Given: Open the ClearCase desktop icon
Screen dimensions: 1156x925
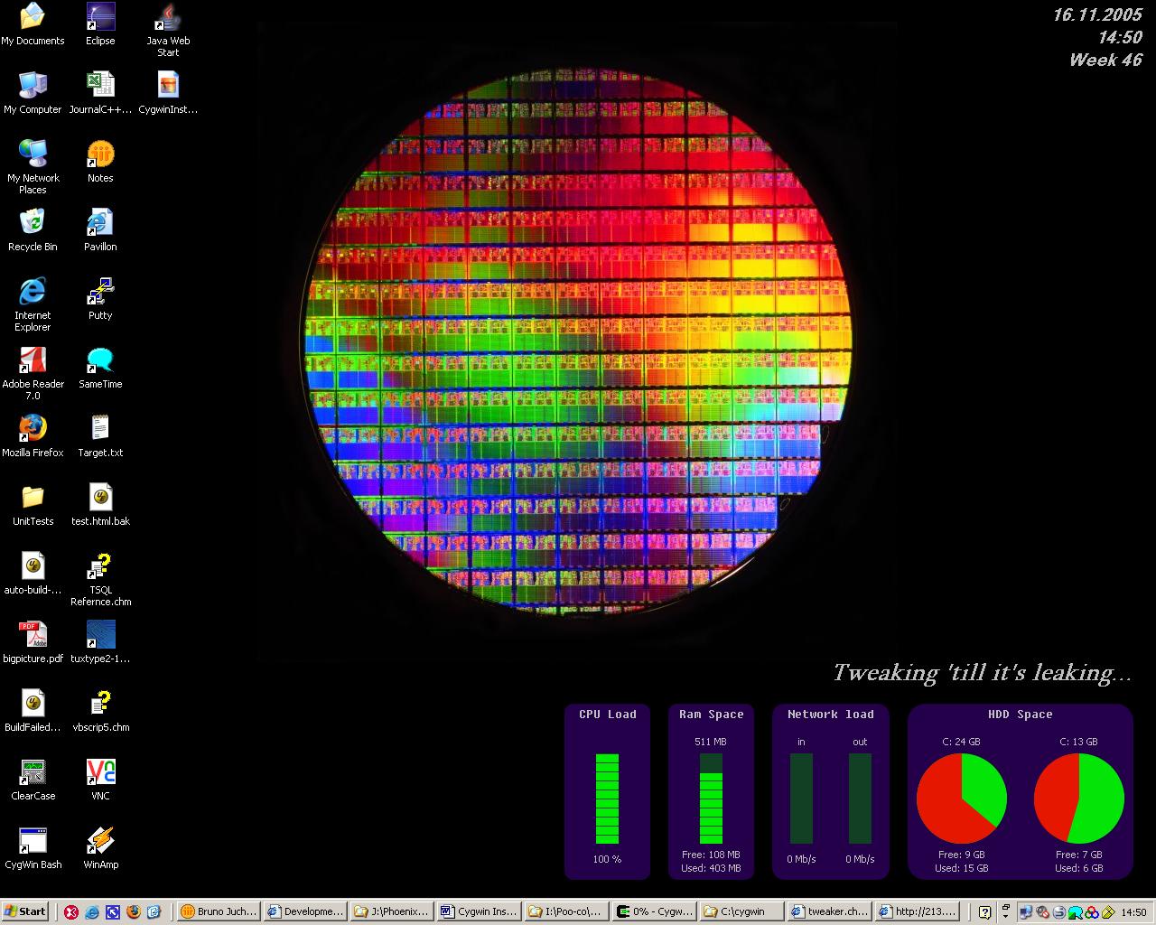Looking at the screenshot, I should tap(33, 772).
